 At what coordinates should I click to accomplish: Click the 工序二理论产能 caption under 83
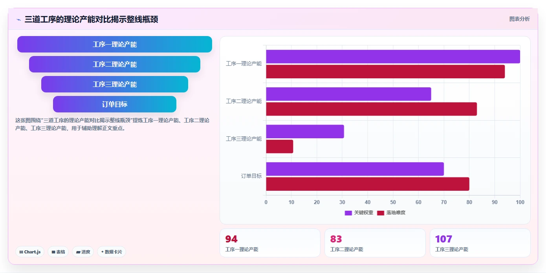[346, 249]
